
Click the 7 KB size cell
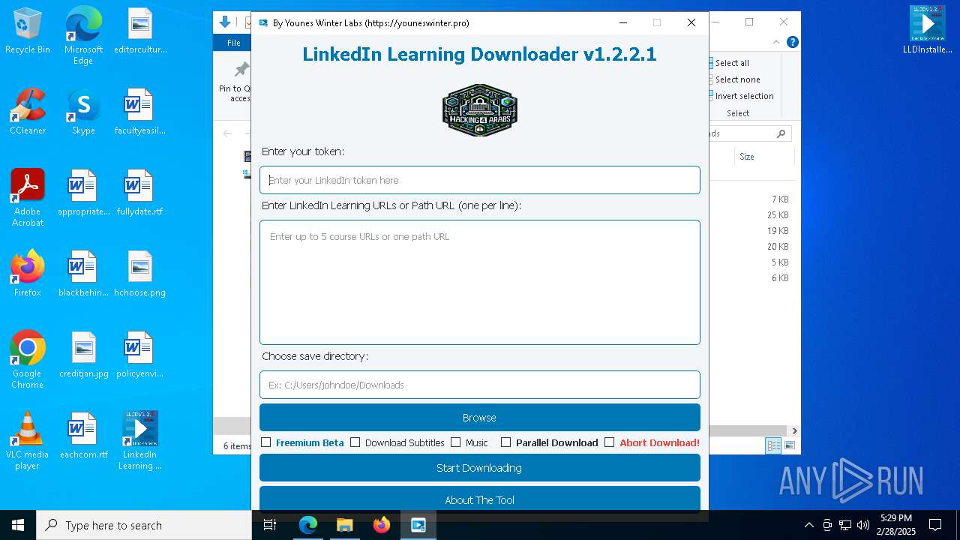780,199
